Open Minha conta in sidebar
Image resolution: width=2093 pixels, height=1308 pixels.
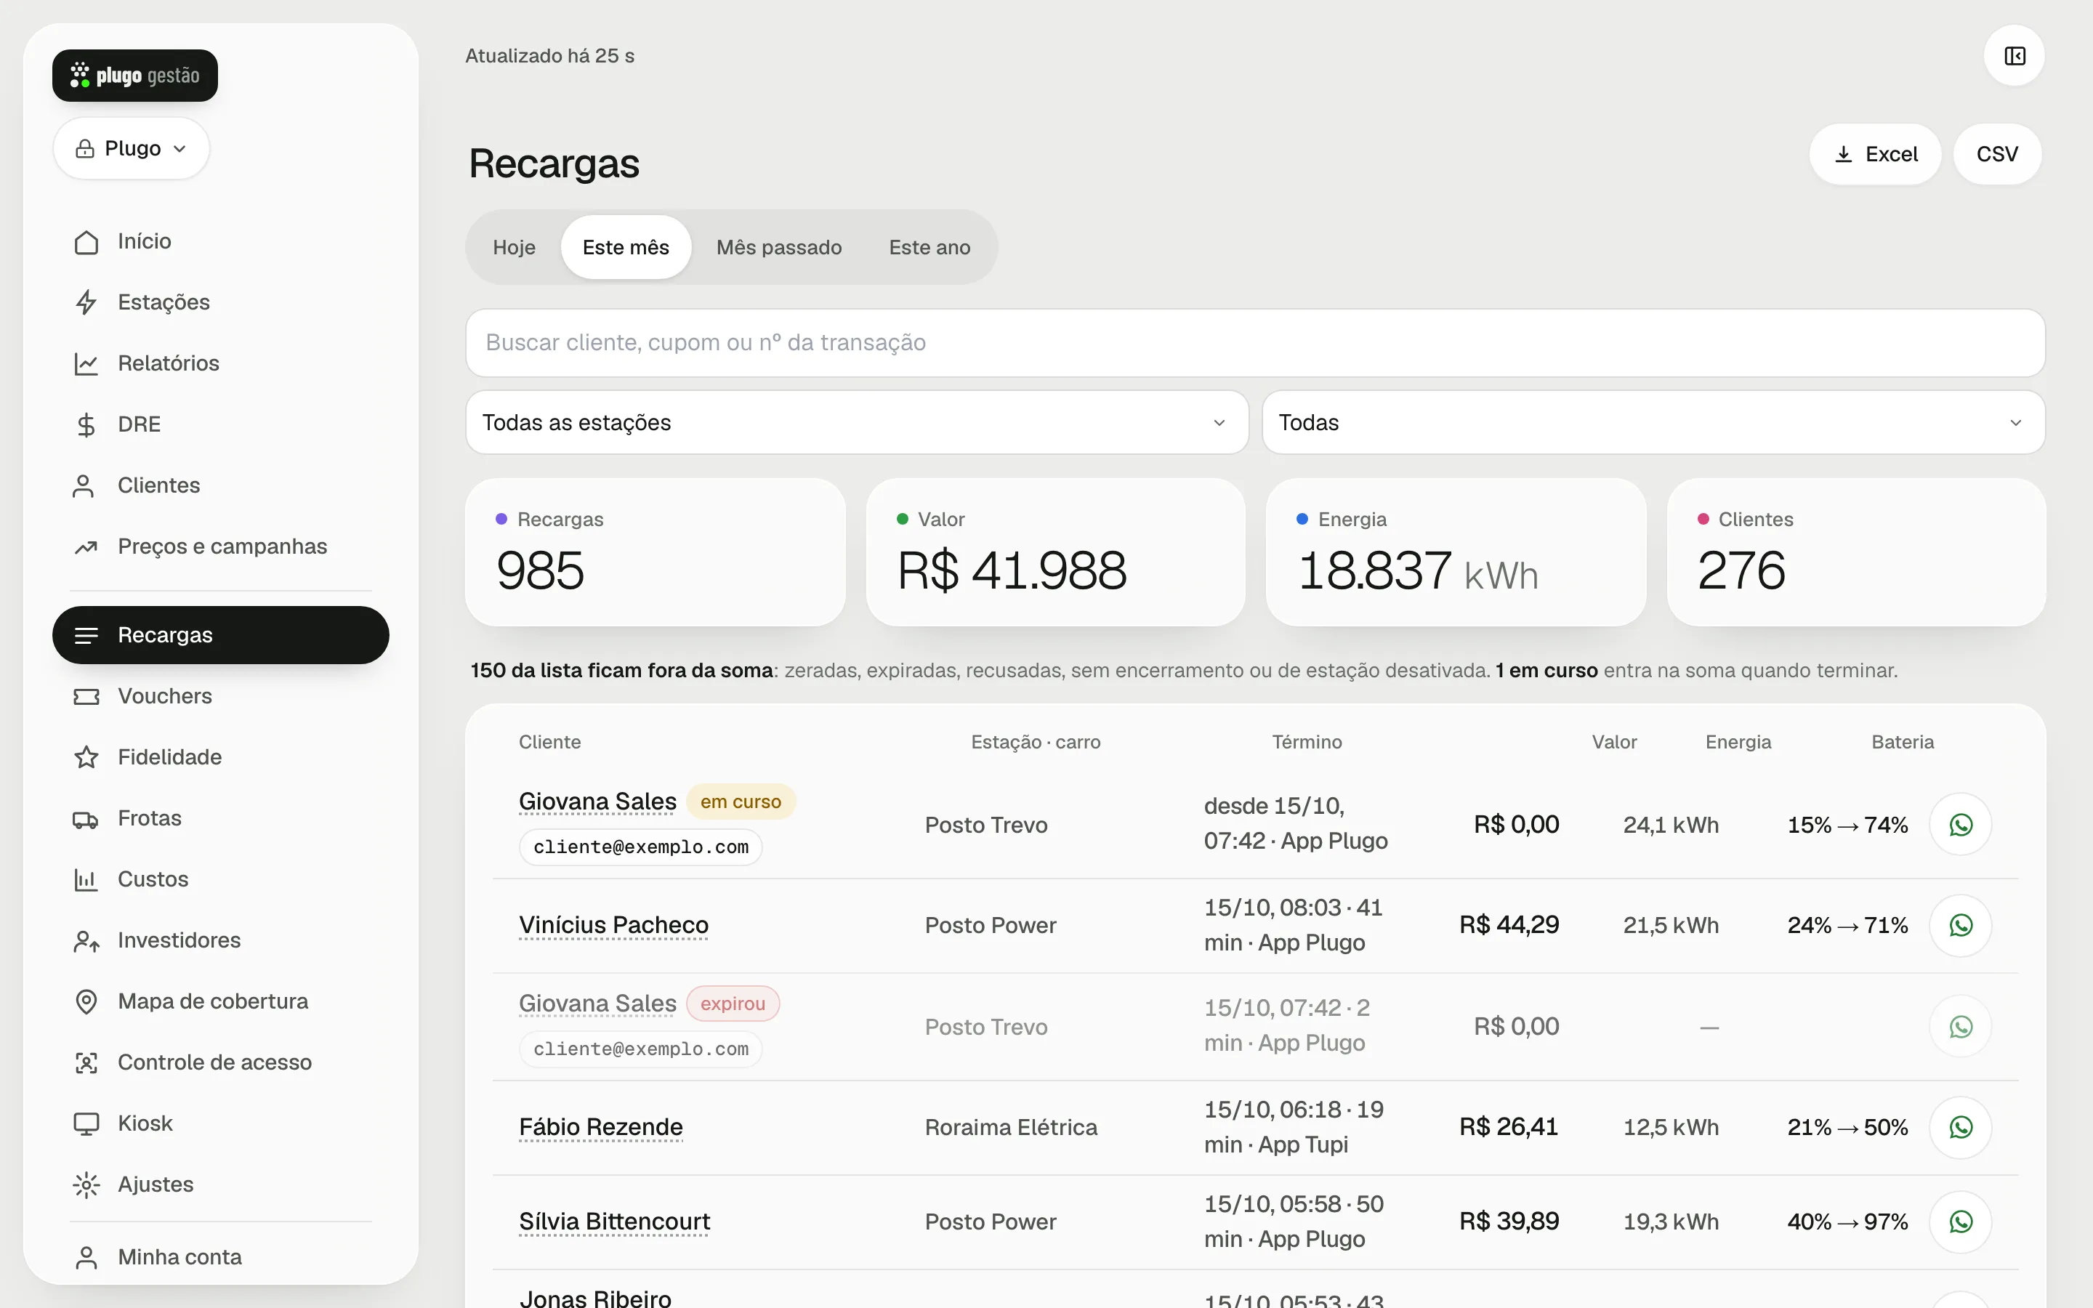(220, 1257)
